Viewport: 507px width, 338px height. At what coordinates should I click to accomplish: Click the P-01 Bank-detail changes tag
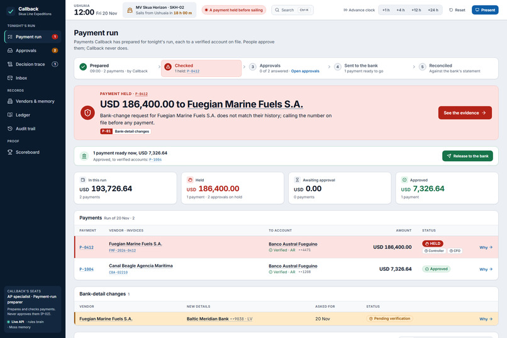(125, 132)
